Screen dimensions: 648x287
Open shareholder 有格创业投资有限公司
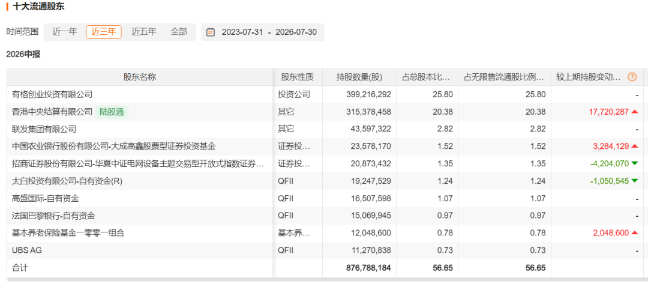coord(52,94)
